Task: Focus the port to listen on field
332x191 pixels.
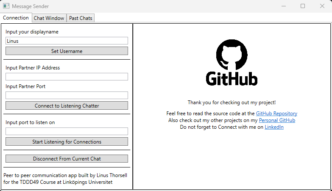Action: [x=67, y=131]
